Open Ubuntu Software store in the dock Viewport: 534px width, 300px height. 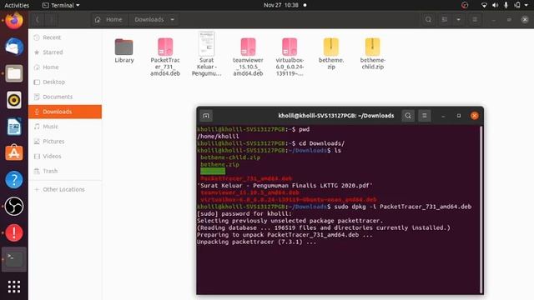coord(14,153)
